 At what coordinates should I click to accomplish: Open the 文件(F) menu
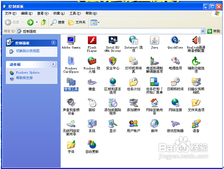click(x=10, y=13)
